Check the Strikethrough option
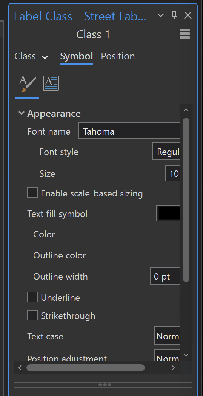The image size is (203, 396). point(32,315)
